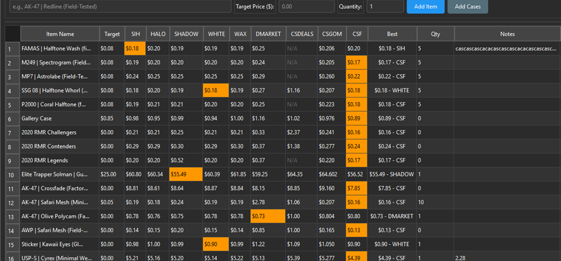Click the highlighted $7.85 CSF cell
This screenshot has width=561, height=261.
pos(357,188)
